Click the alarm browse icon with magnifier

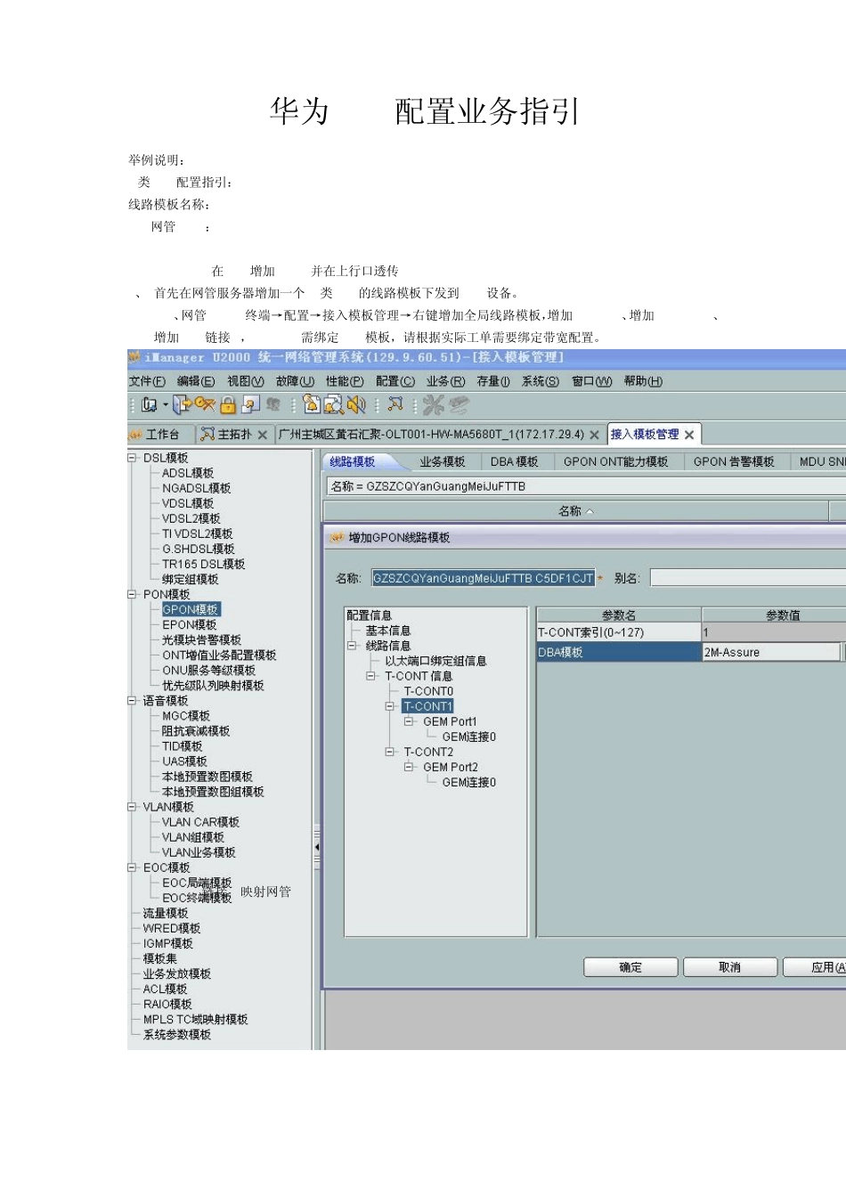334,405
